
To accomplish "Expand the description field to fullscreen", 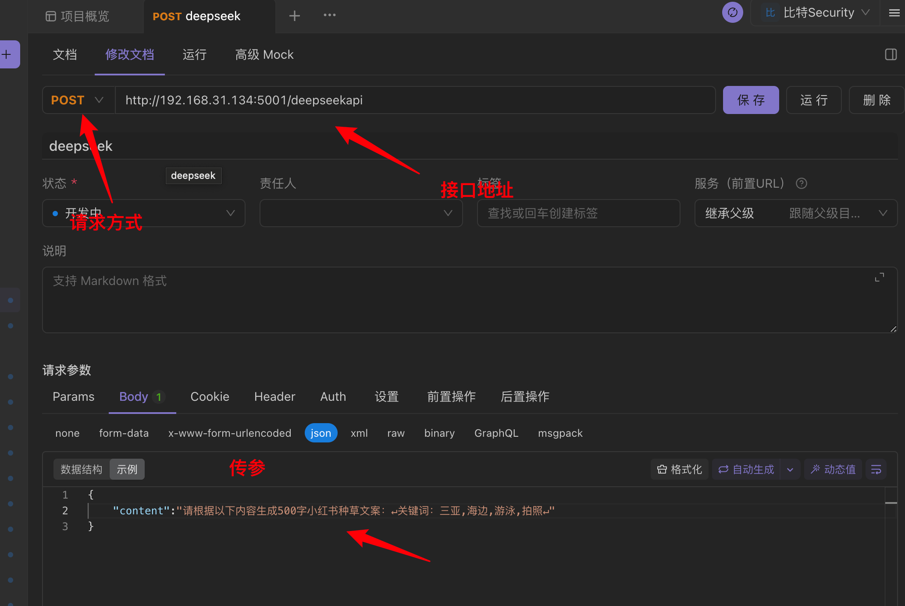I will (x=880, y=278).
